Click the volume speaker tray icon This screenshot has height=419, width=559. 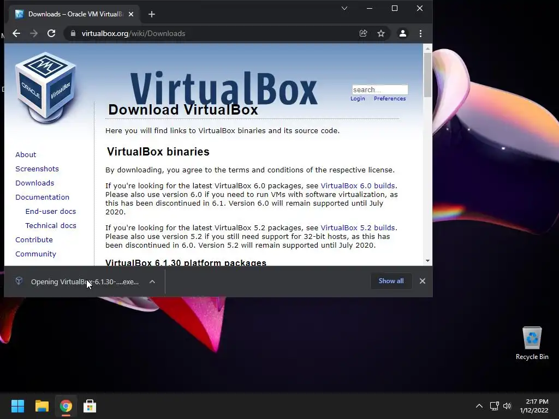coord(507,406)
